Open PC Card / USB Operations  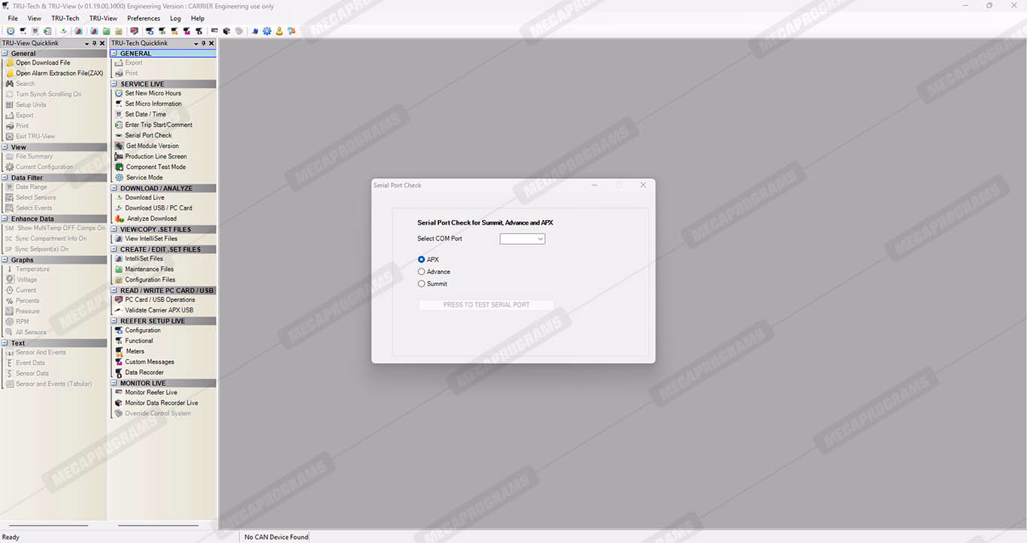tap(159, 300)
